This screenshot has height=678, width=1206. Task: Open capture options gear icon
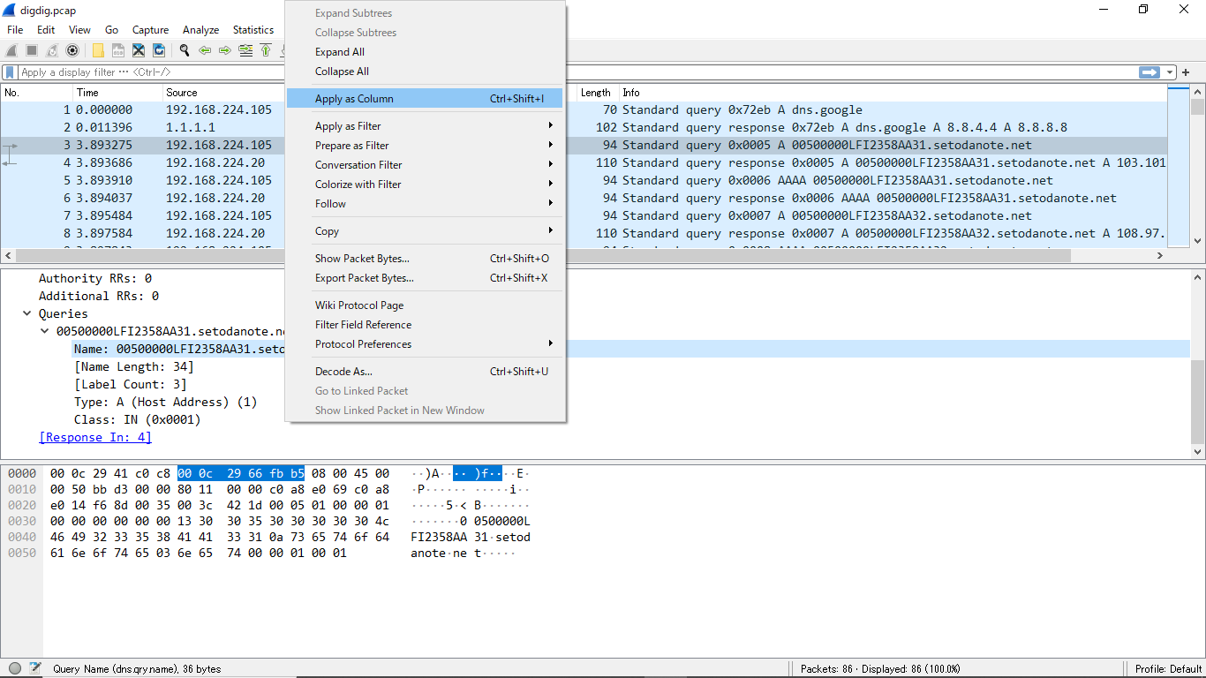(x=72, y=50)
